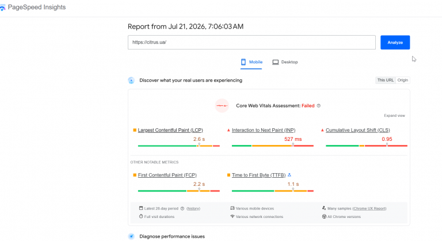Click the 28-day period help icon

coord(182,209)
